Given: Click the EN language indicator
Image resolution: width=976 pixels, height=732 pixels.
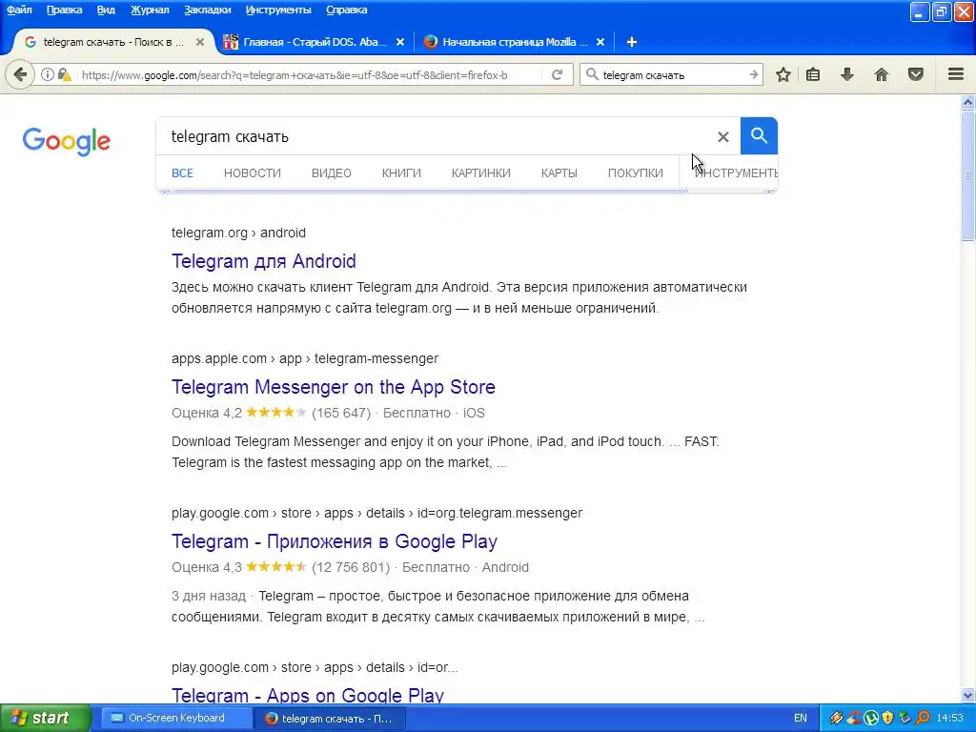Looking at the screenshot, I should point(801,719).
